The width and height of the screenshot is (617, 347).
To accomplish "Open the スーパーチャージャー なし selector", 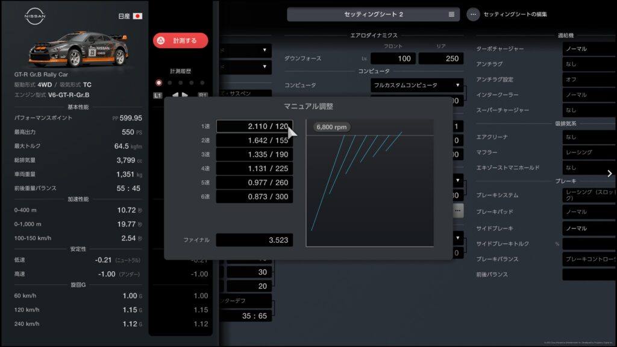I will coord(589,110).
